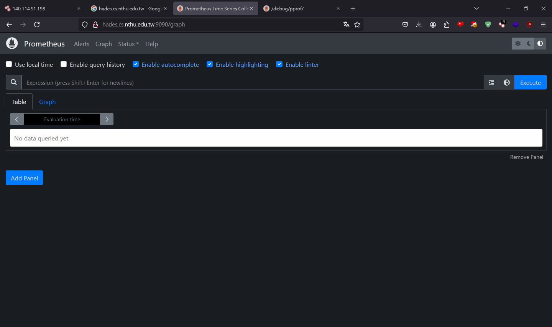This screenshot has width=552, height=327.
Task: Open the Alerts page in navbar
Action: tap(82, 44)
